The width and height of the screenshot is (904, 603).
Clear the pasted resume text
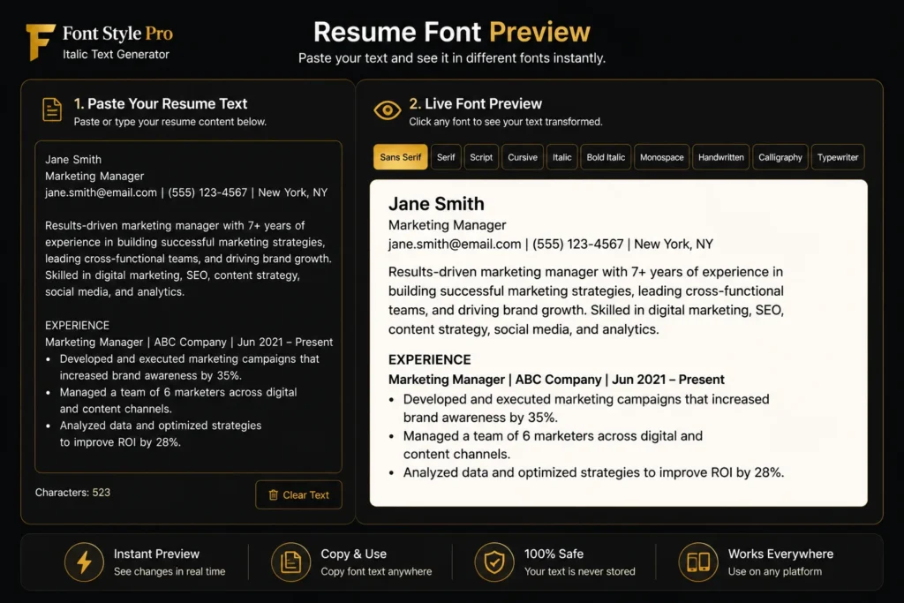(x=298, y=494)
